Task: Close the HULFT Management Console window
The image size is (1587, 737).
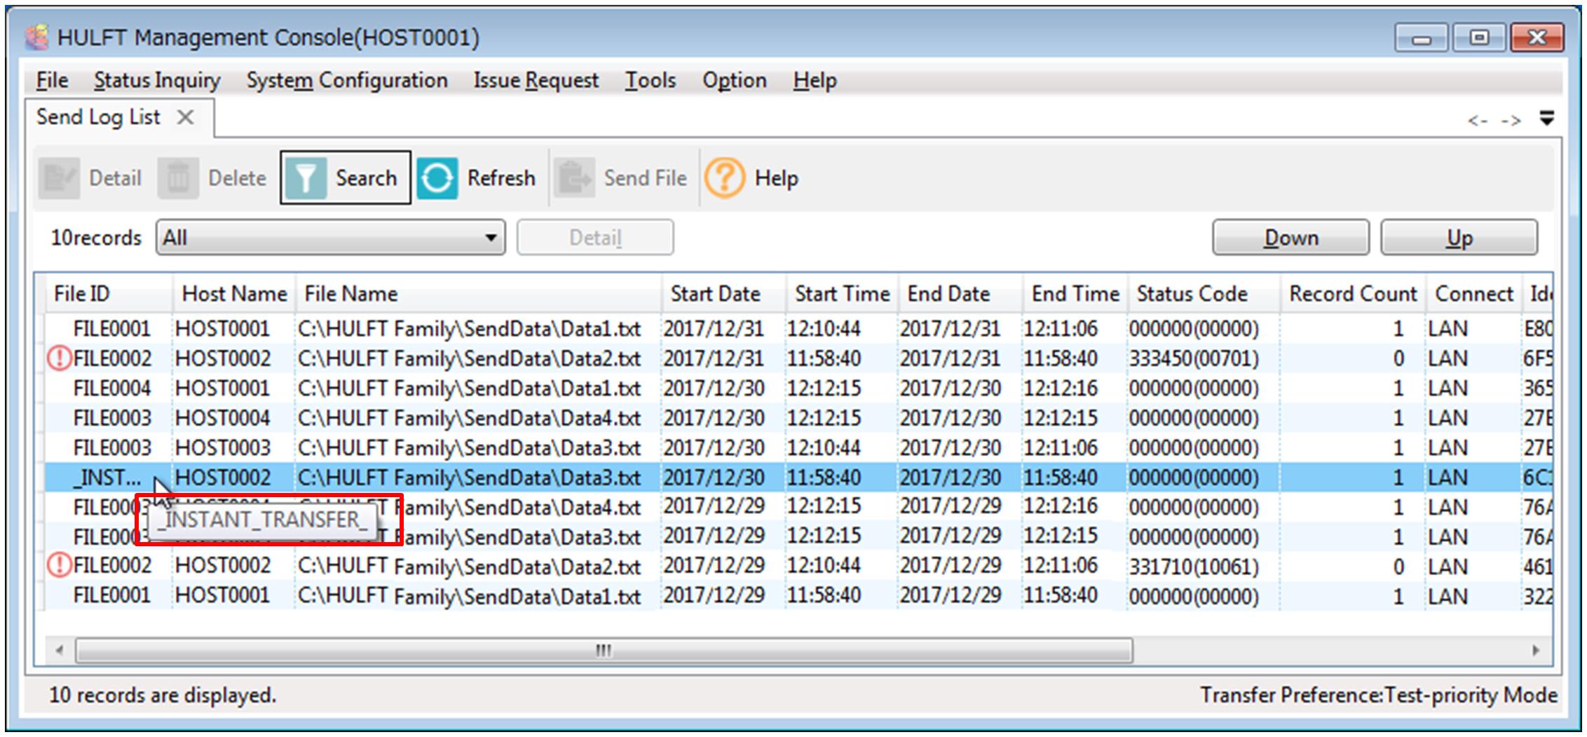Action: click(1537, 38)
